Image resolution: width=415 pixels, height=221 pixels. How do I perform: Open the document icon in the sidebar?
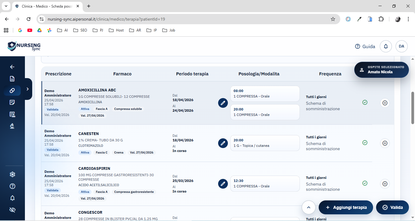click(12, 79)
